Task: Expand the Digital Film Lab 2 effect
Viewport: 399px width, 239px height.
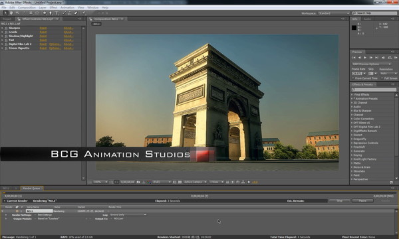Action: coord(2,44)
